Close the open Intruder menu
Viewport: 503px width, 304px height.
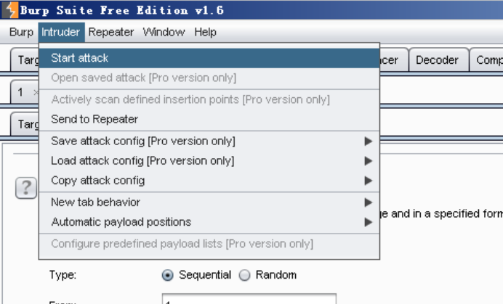pyautogui.click(x=61, y=32)
